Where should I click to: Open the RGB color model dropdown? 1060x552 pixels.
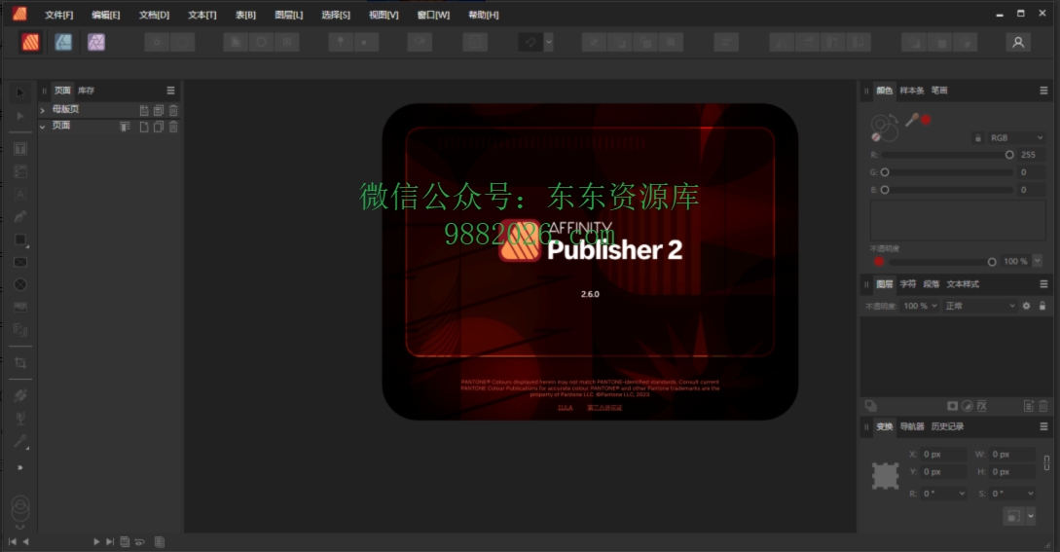(x=1012, y=138)
